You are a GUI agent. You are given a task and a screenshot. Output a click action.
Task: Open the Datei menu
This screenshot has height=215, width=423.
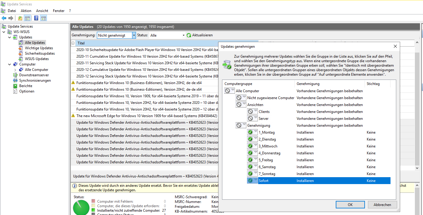pos(12,11)
